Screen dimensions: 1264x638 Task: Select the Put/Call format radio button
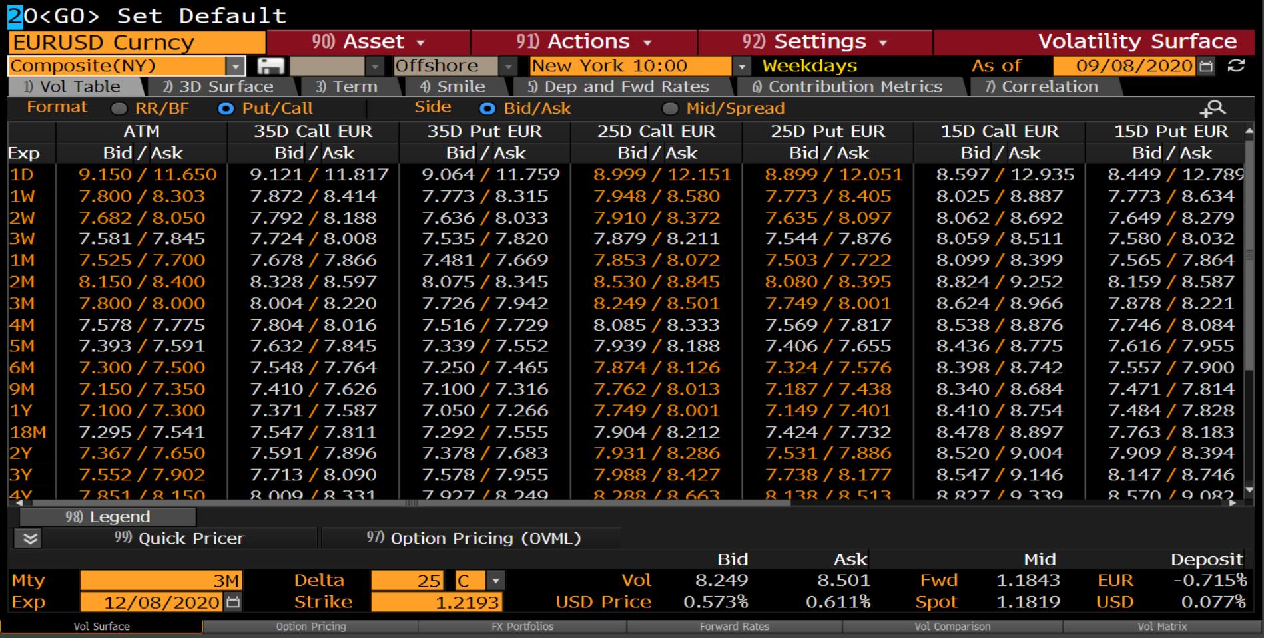point(226,108)
